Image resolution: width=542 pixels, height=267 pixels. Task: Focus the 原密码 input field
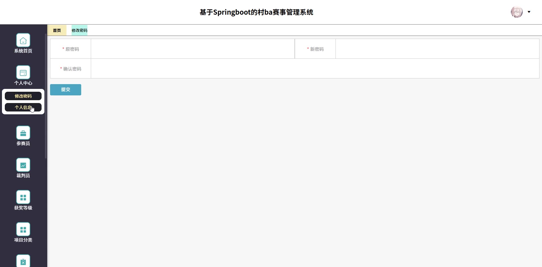click(193, 49)
